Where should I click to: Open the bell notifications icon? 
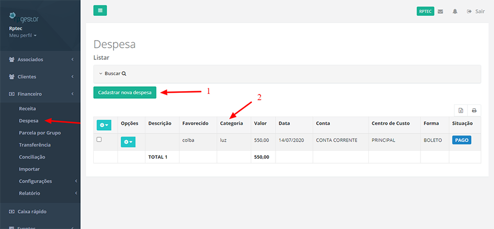point(455,12)
